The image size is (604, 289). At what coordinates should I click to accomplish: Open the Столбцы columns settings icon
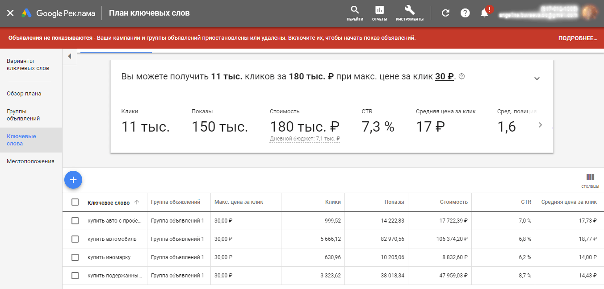pos(590,177)
